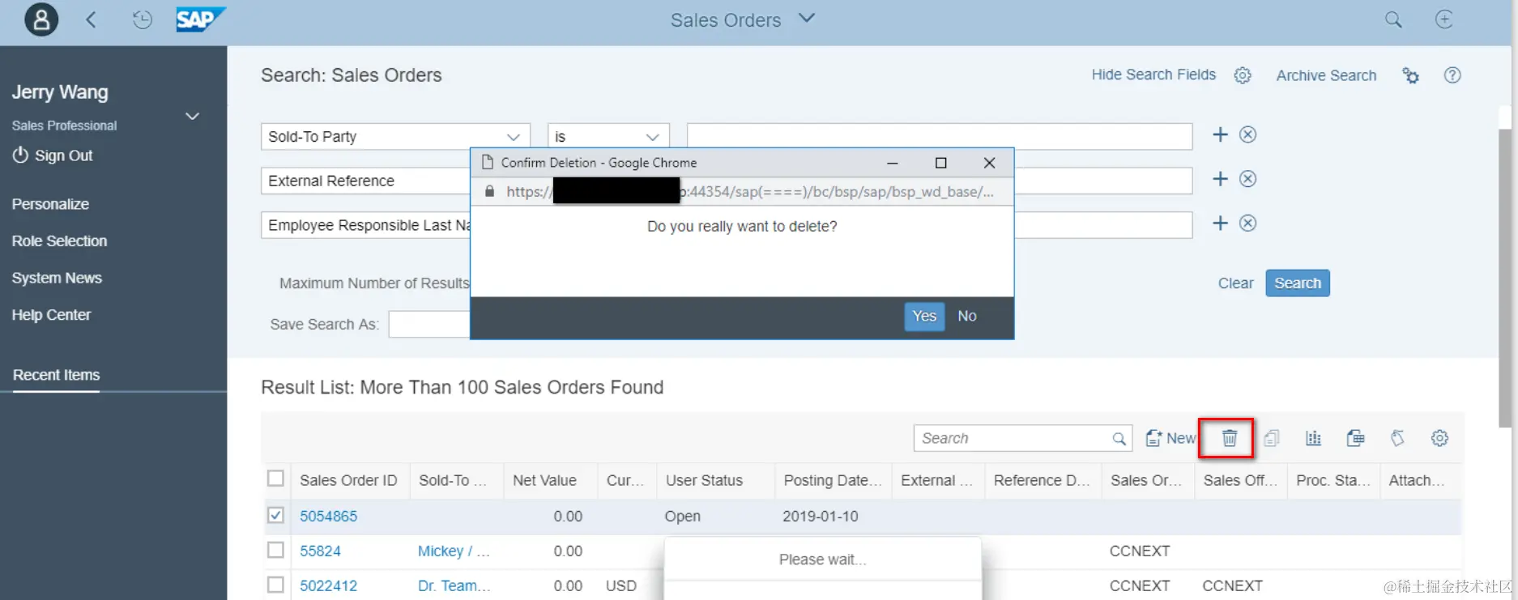The width and height of the screenshot is (1518, 600).
Task: Sort by the Sales Order ID column header
Action: click(x=348, y=480)
